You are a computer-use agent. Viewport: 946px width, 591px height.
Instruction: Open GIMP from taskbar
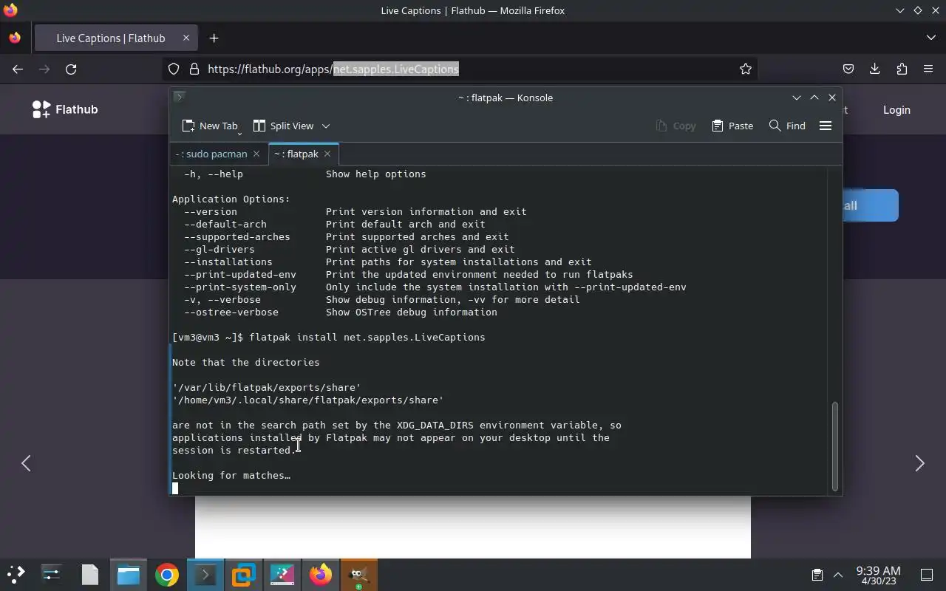point(359,574)
